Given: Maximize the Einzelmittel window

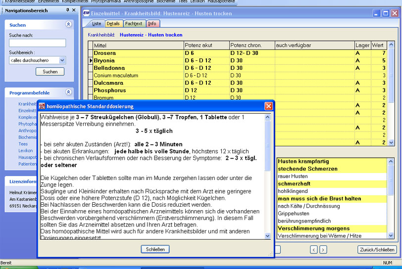Looking at the screenshot, I should point(386,13).
